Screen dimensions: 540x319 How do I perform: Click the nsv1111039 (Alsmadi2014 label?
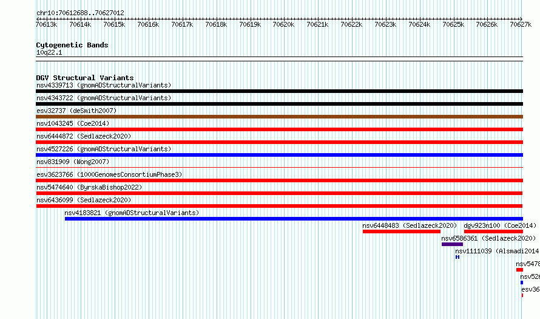(497, 251)
